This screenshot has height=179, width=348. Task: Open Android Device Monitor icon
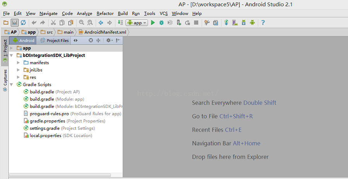coord(252,23)
